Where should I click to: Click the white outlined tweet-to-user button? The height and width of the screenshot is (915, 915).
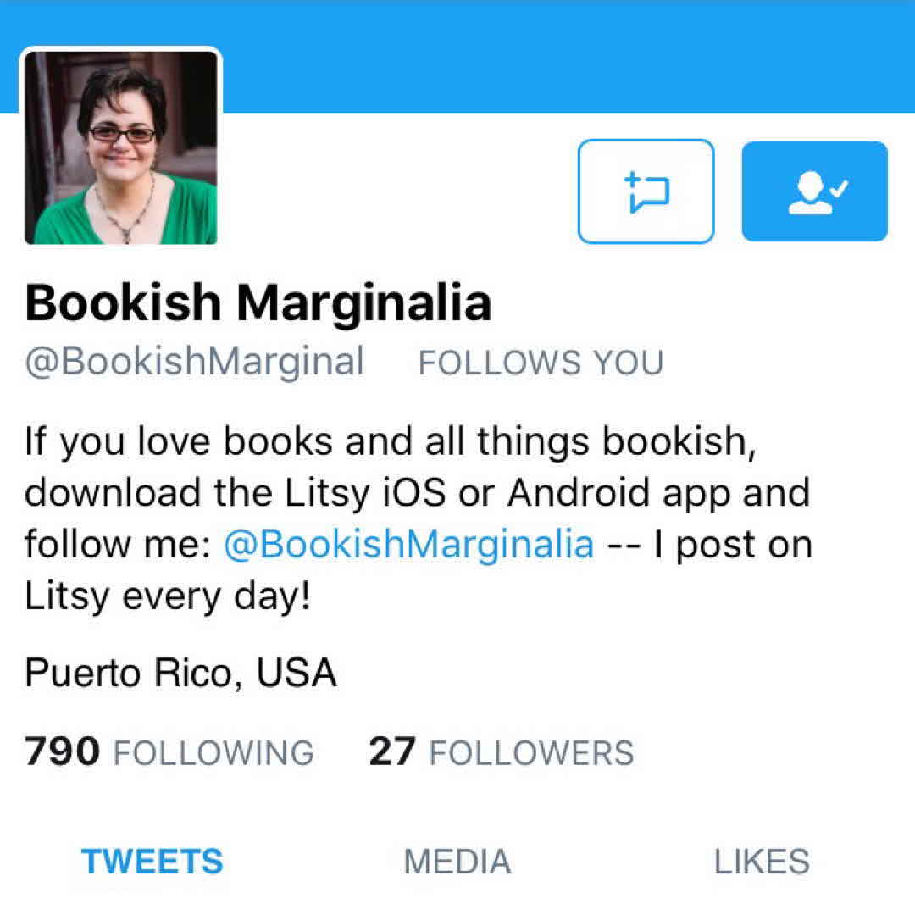coord(646,191)
